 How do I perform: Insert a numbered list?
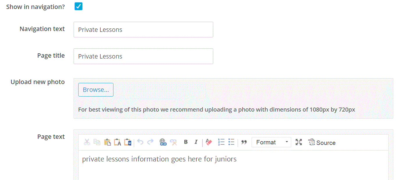pyautogui.click(x=221, y=142)
